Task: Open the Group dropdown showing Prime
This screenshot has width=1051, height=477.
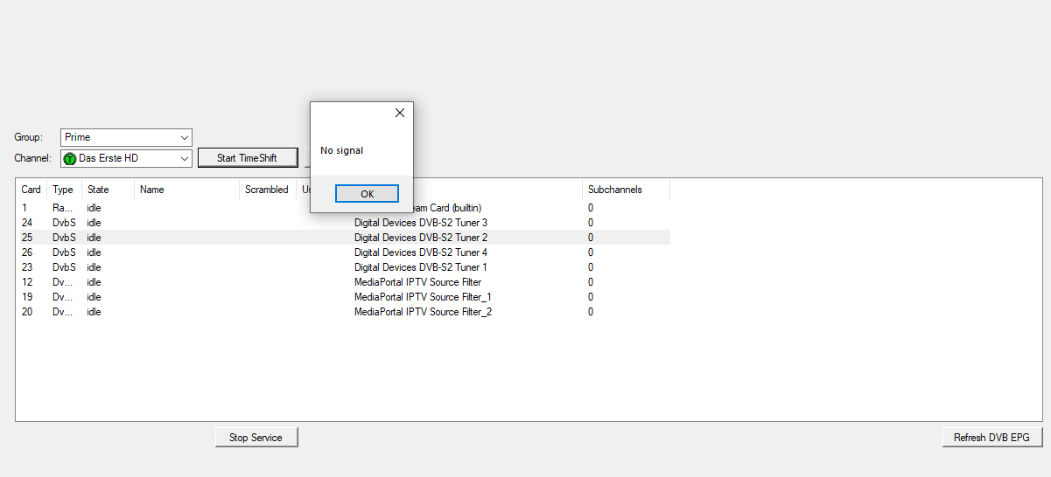Action: [x=184, y=138]
